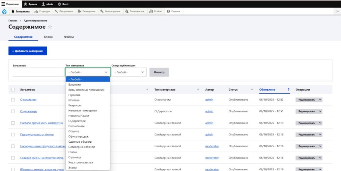Viewport: 341px width, 171px height.
Task: Expand operations arrow for Премиум-класс row
Action: point(320,134)
